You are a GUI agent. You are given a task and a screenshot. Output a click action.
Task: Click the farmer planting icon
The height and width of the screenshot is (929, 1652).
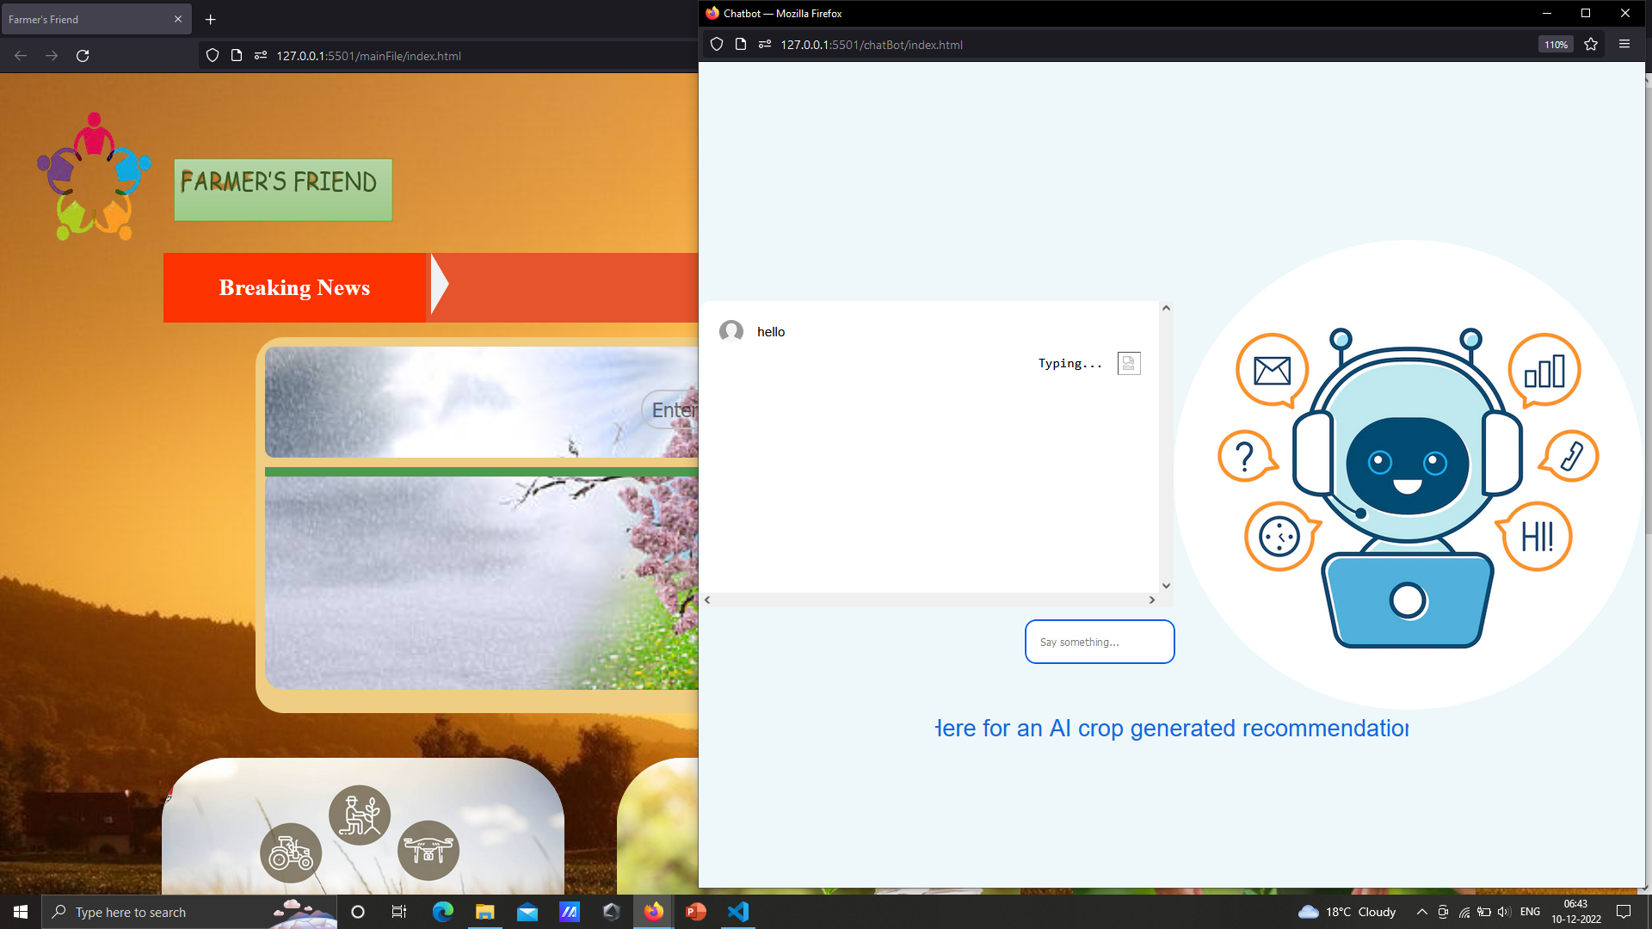click(360, 815)
